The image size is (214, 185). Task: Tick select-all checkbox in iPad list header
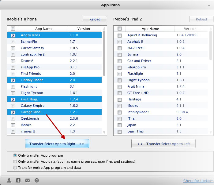pyautogui.click(x=120, y=29)
